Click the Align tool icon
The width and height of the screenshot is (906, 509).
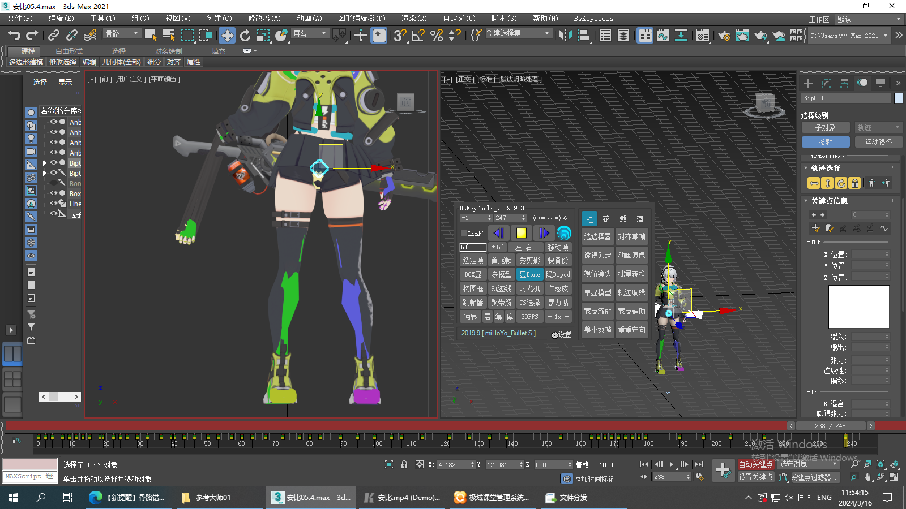coord(583,35)
